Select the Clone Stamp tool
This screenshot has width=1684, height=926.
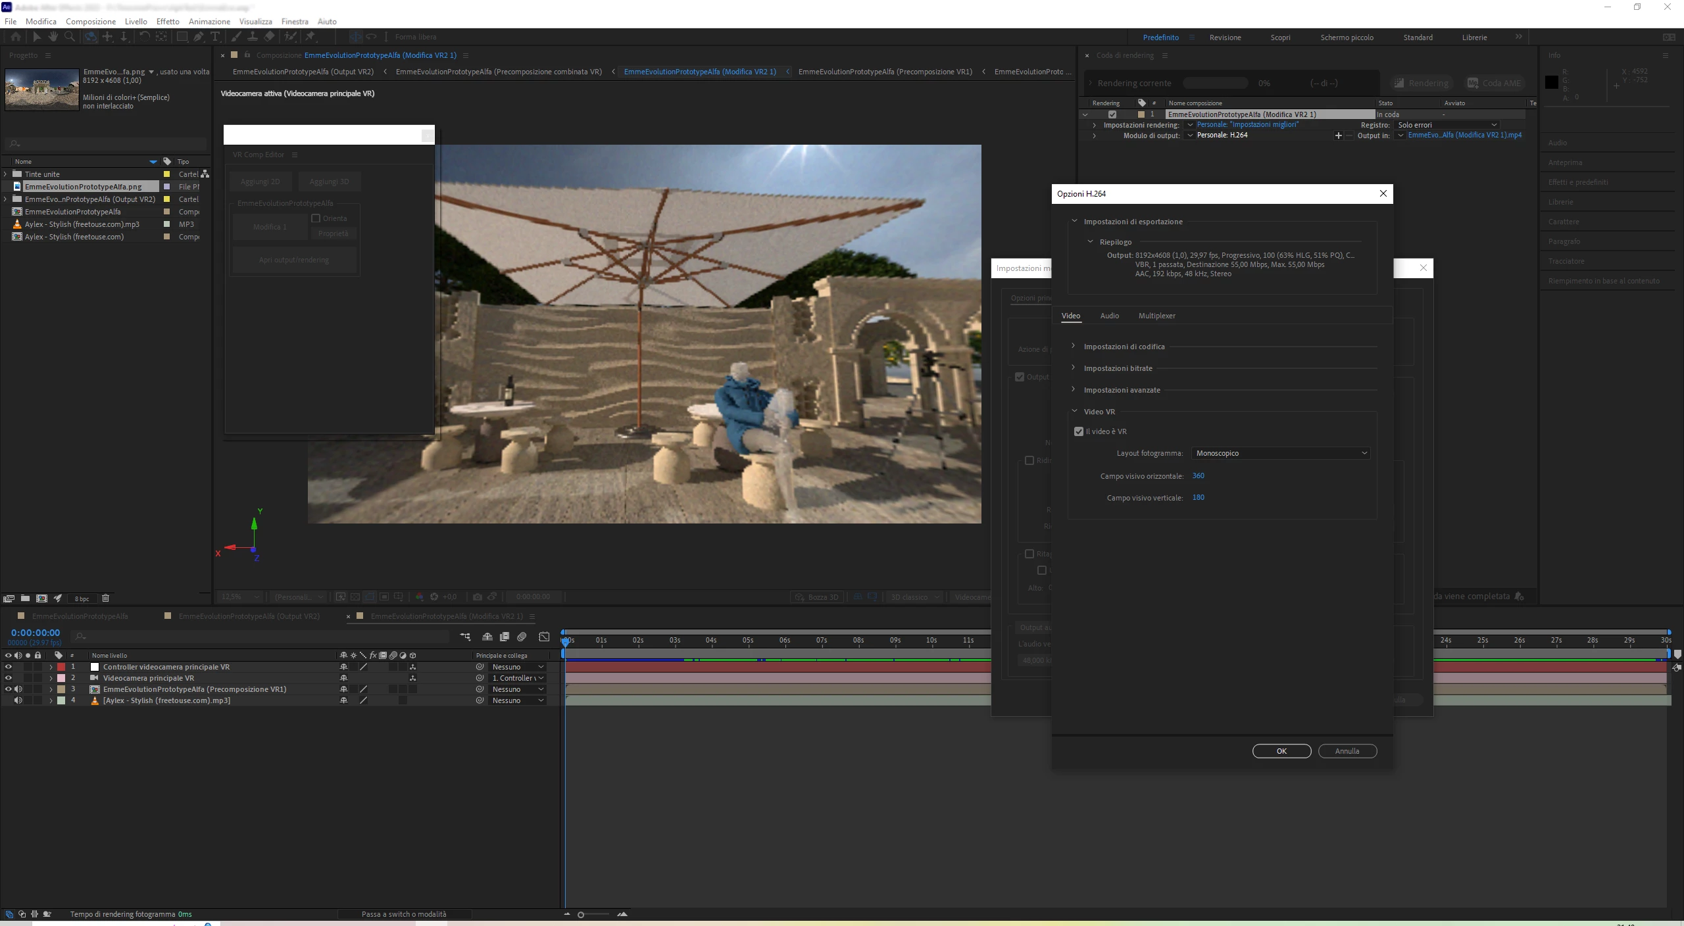(253, 37)
